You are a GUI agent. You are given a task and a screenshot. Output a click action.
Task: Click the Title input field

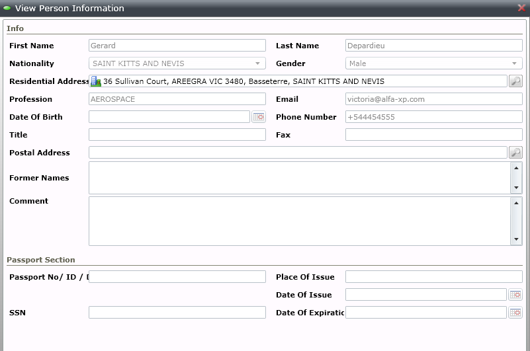(177, 135)
